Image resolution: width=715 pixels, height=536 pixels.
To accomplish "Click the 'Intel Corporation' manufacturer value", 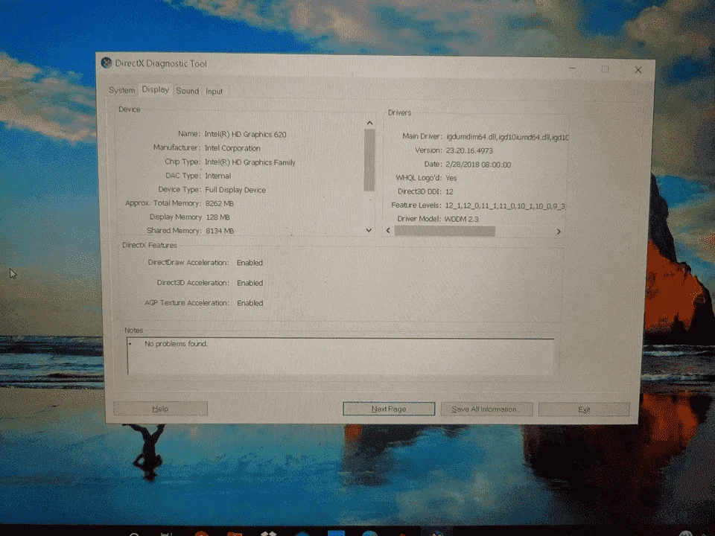I will pos(232,148).
